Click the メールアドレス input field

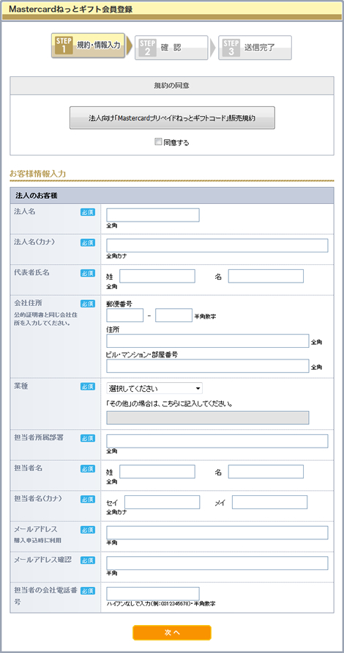(217, 533)
